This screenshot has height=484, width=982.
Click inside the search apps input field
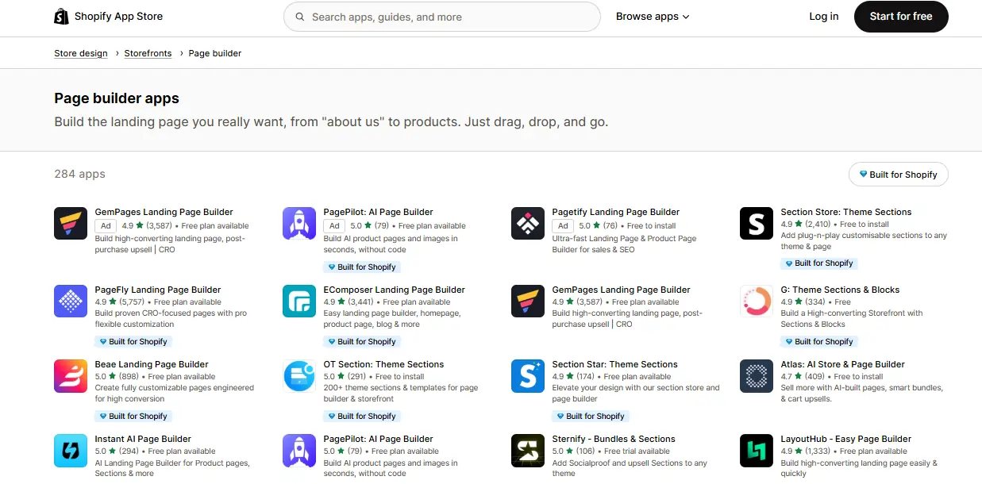pos(441,16)
